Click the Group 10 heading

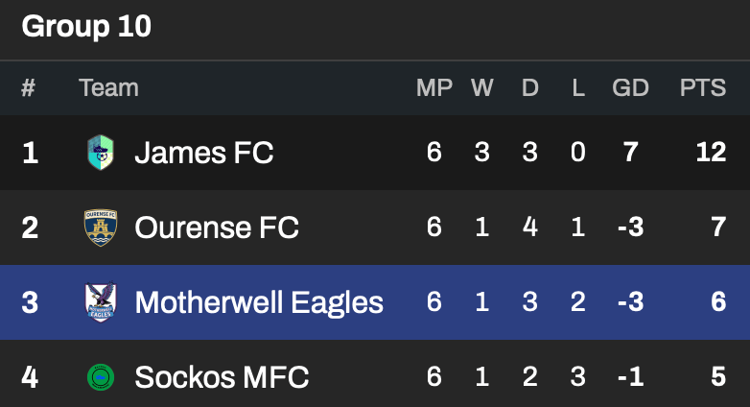[86, 27]
